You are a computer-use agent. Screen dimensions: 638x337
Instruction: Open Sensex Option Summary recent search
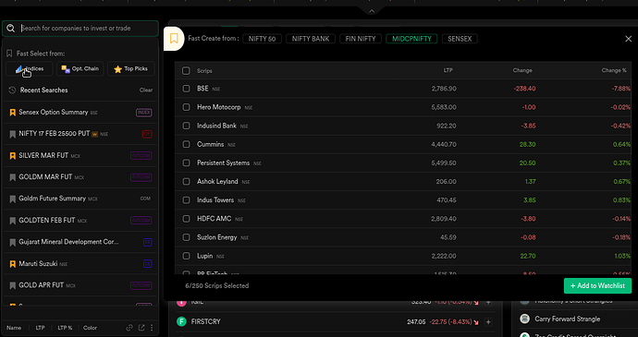point(80,113)
